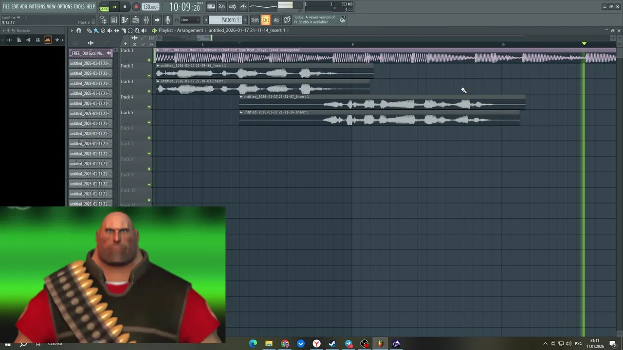This screenshot has height=350, width=623.
Task: Click the 130.000 tempo field
Action: point(150,7)
